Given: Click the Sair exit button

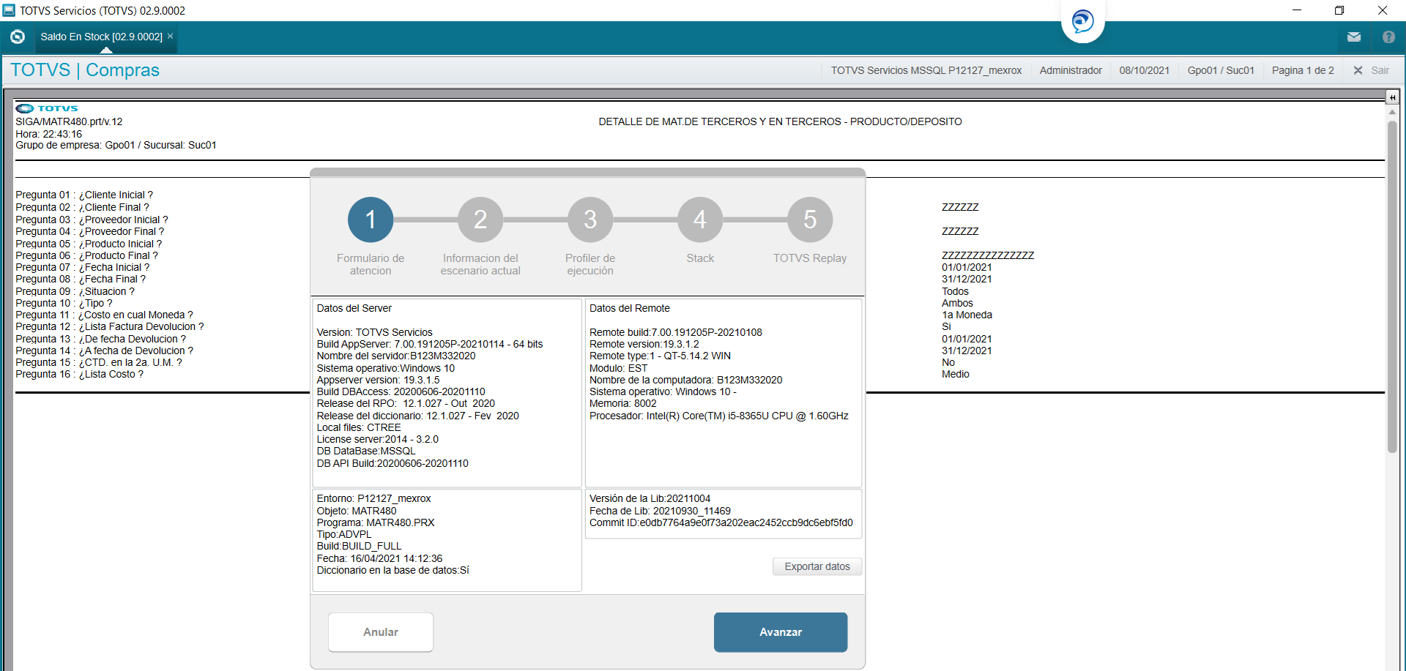Looking at the screenshot, I should point(1372,70).
